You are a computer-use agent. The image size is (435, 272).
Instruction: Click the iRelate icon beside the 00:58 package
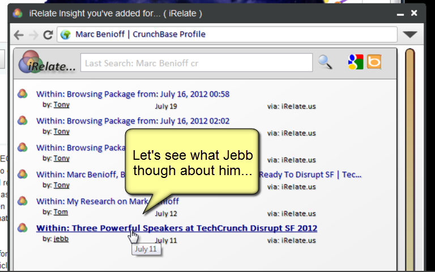coord(23,93)
